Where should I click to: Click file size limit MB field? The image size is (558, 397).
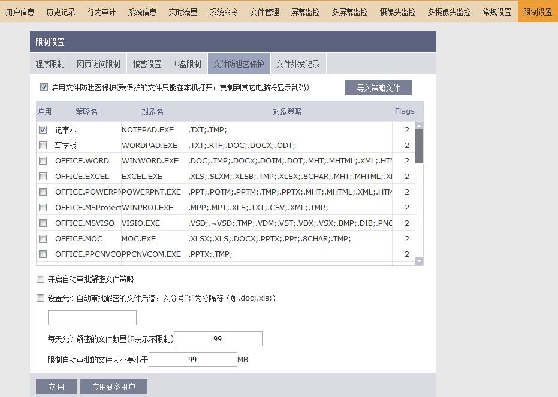point(192,360)
